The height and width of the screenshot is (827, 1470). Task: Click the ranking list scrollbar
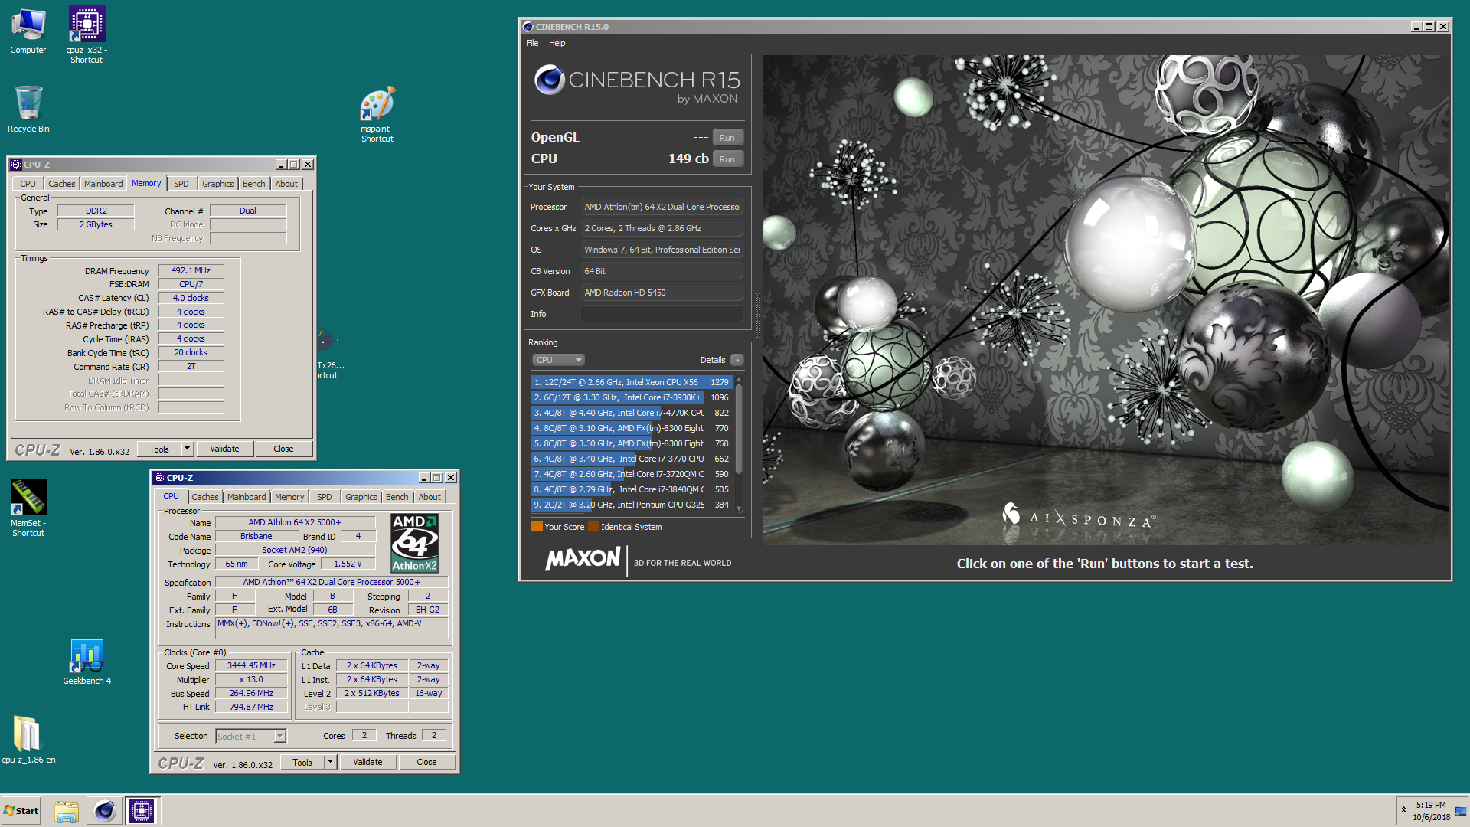739,429
